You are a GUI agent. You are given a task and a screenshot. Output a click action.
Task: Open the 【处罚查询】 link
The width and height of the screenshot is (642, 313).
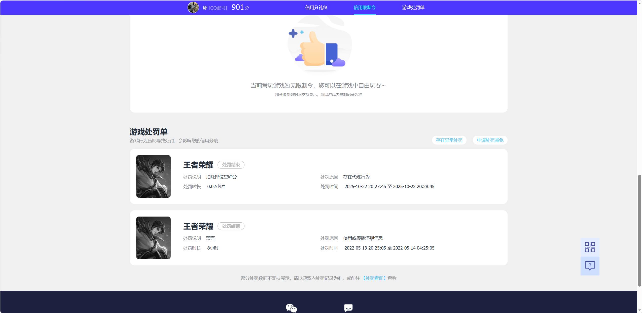click(x=374, y=278)
